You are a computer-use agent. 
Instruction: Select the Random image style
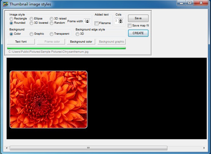(52, 23)
